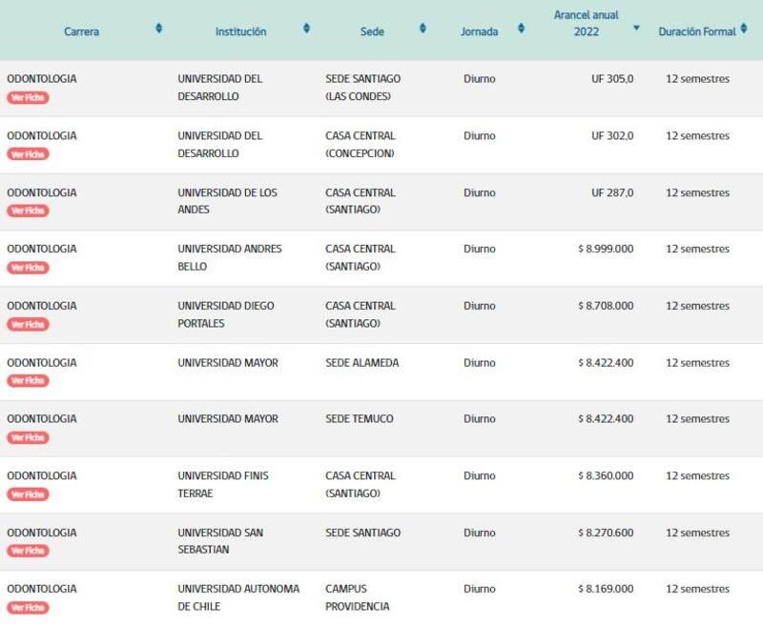763x624 pixels.
Task: Sort Duración Formal column via arrows
Action: [744, 29]
